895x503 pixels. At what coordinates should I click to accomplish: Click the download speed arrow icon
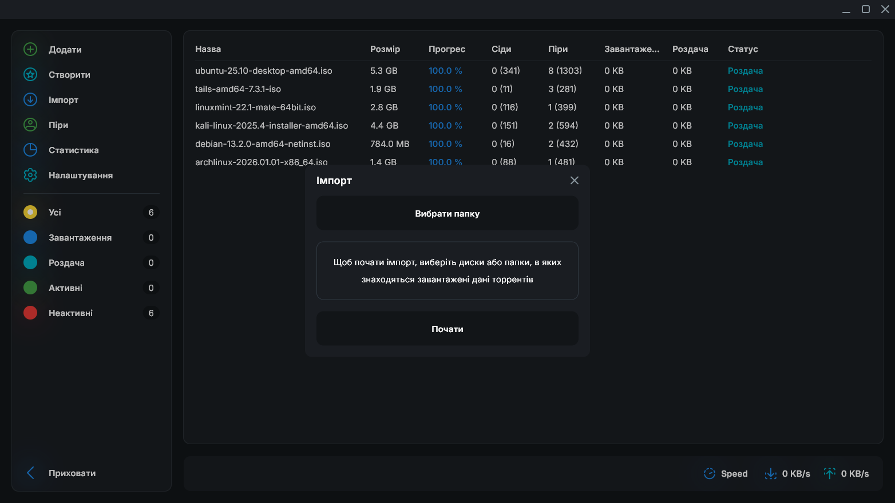tap(771, 474)
